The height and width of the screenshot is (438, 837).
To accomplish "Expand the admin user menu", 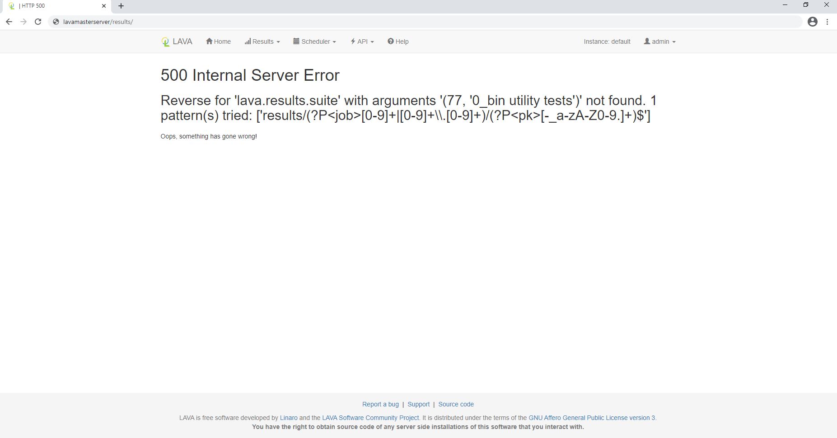I will click(659, 41).
